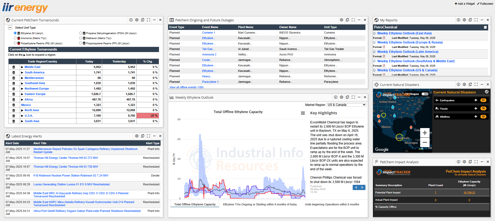Viewport: 495px width, 221px height.
Task: Open PDF icon for Weekly Ethylene Outlook-(Latin America)
Action: (384, 56)
